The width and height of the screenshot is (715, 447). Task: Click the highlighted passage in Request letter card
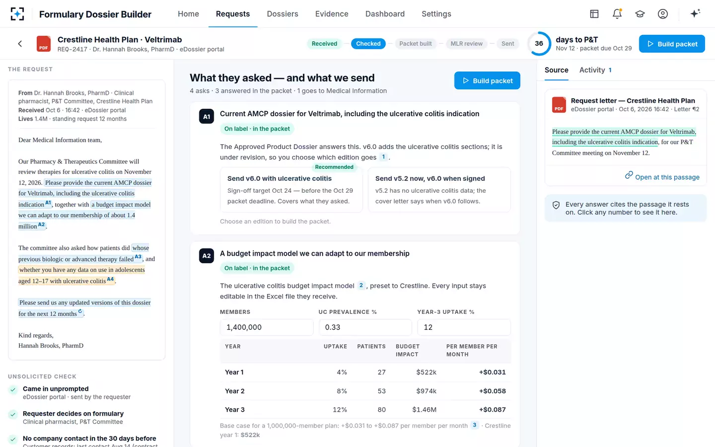point(624,137)
